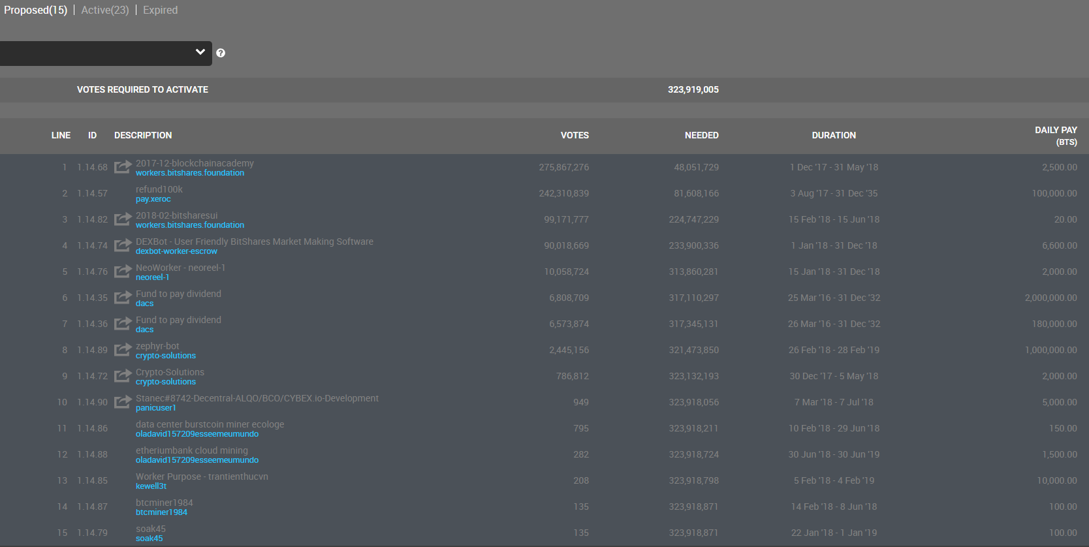Open dacs link for worker 1.14.35
This screenshot has width=1089, height=547.
(x=145, y=304)
